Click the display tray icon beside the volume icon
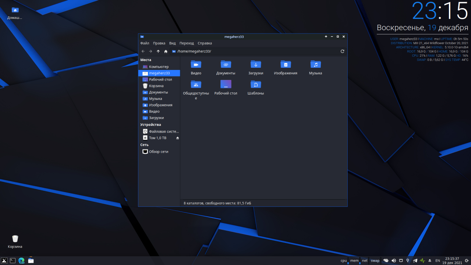 click(401, 261)
